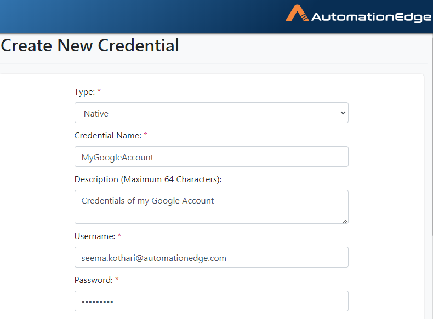This screenshot has height=319, width=433.
Task: Click the AutomationEdge wordmark text
Action: [371, 17]
